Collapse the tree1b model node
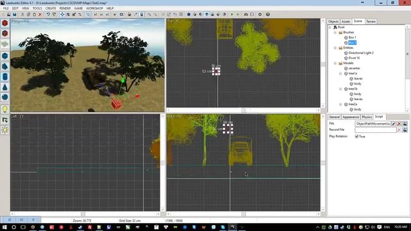Viewport: 411px width, 231px height. click(340, 89)
